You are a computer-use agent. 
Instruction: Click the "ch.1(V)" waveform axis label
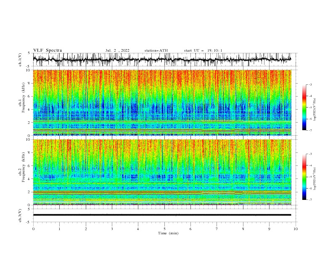[x=20, y=60]
